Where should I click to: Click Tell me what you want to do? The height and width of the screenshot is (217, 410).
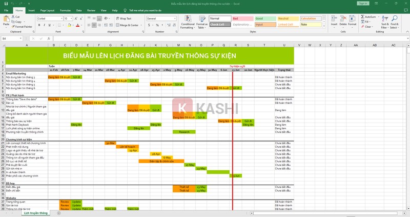(x=145, y=10)
